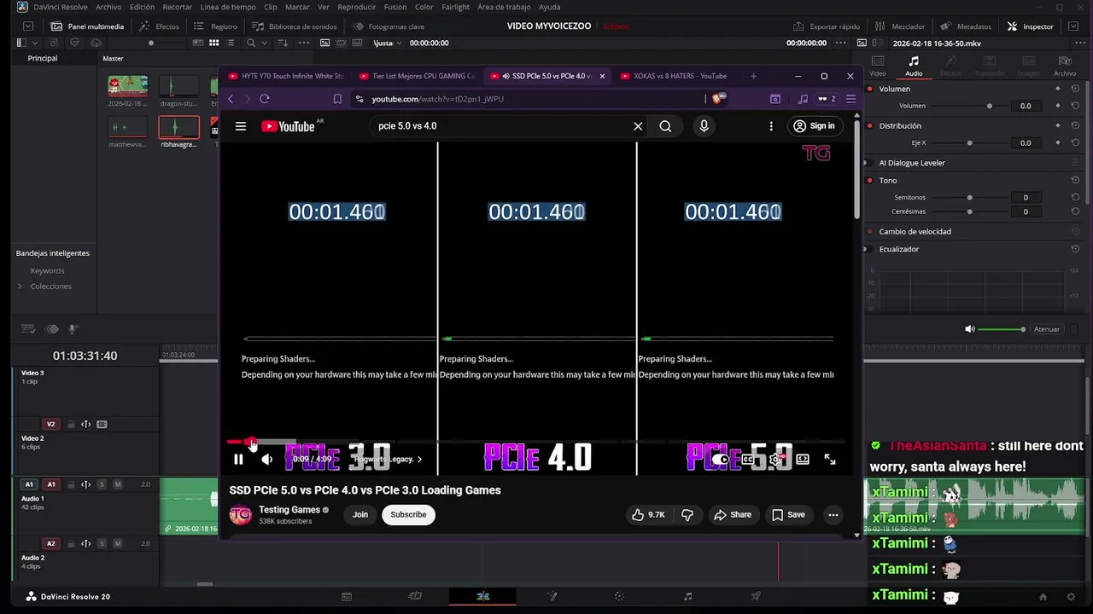Switch to Archivo tab in Inspector
The height and width of the screenshot is (614, 1093).
point(1065,66)
